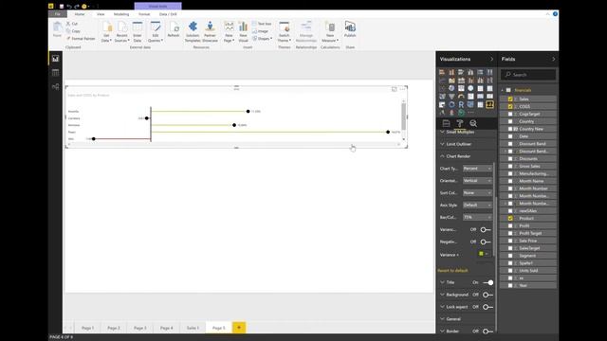The height and width of the screenshot is (341, 607).
Task: Switch to the Modeling ribbon tab
Action: point(121,14)
